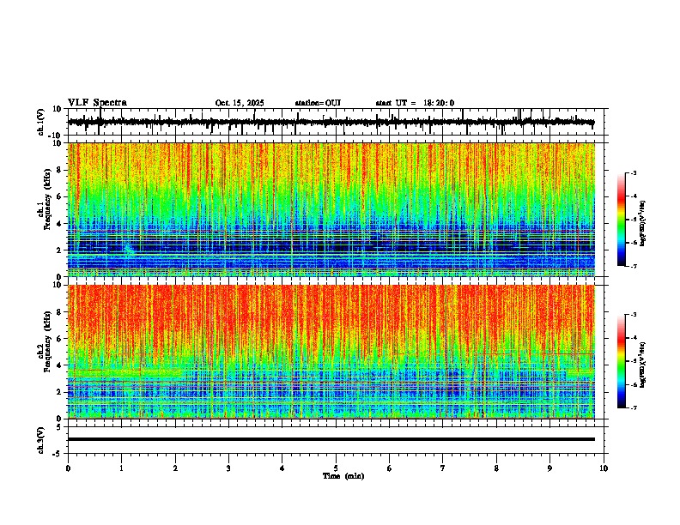
Task: Click tick "7" on the time axis
Action: [x=443, y=468]
